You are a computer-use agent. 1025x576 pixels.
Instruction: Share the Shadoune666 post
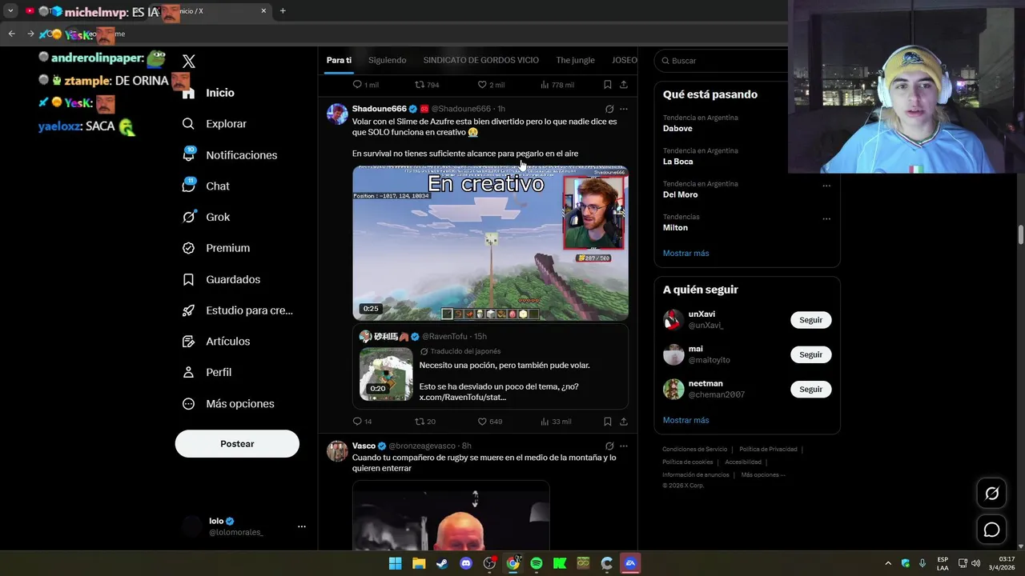click(624, 422)
